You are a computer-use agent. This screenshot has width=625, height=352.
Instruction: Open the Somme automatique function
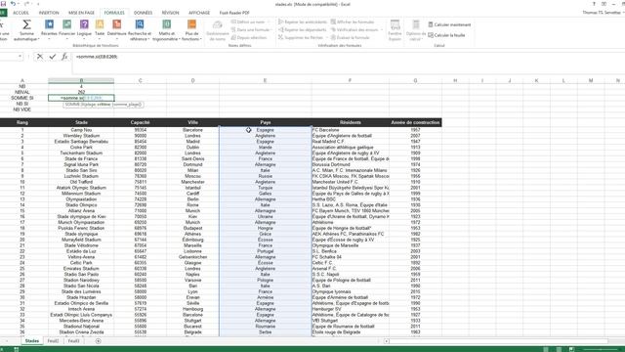pyautogui.click(x=26, y=30)
